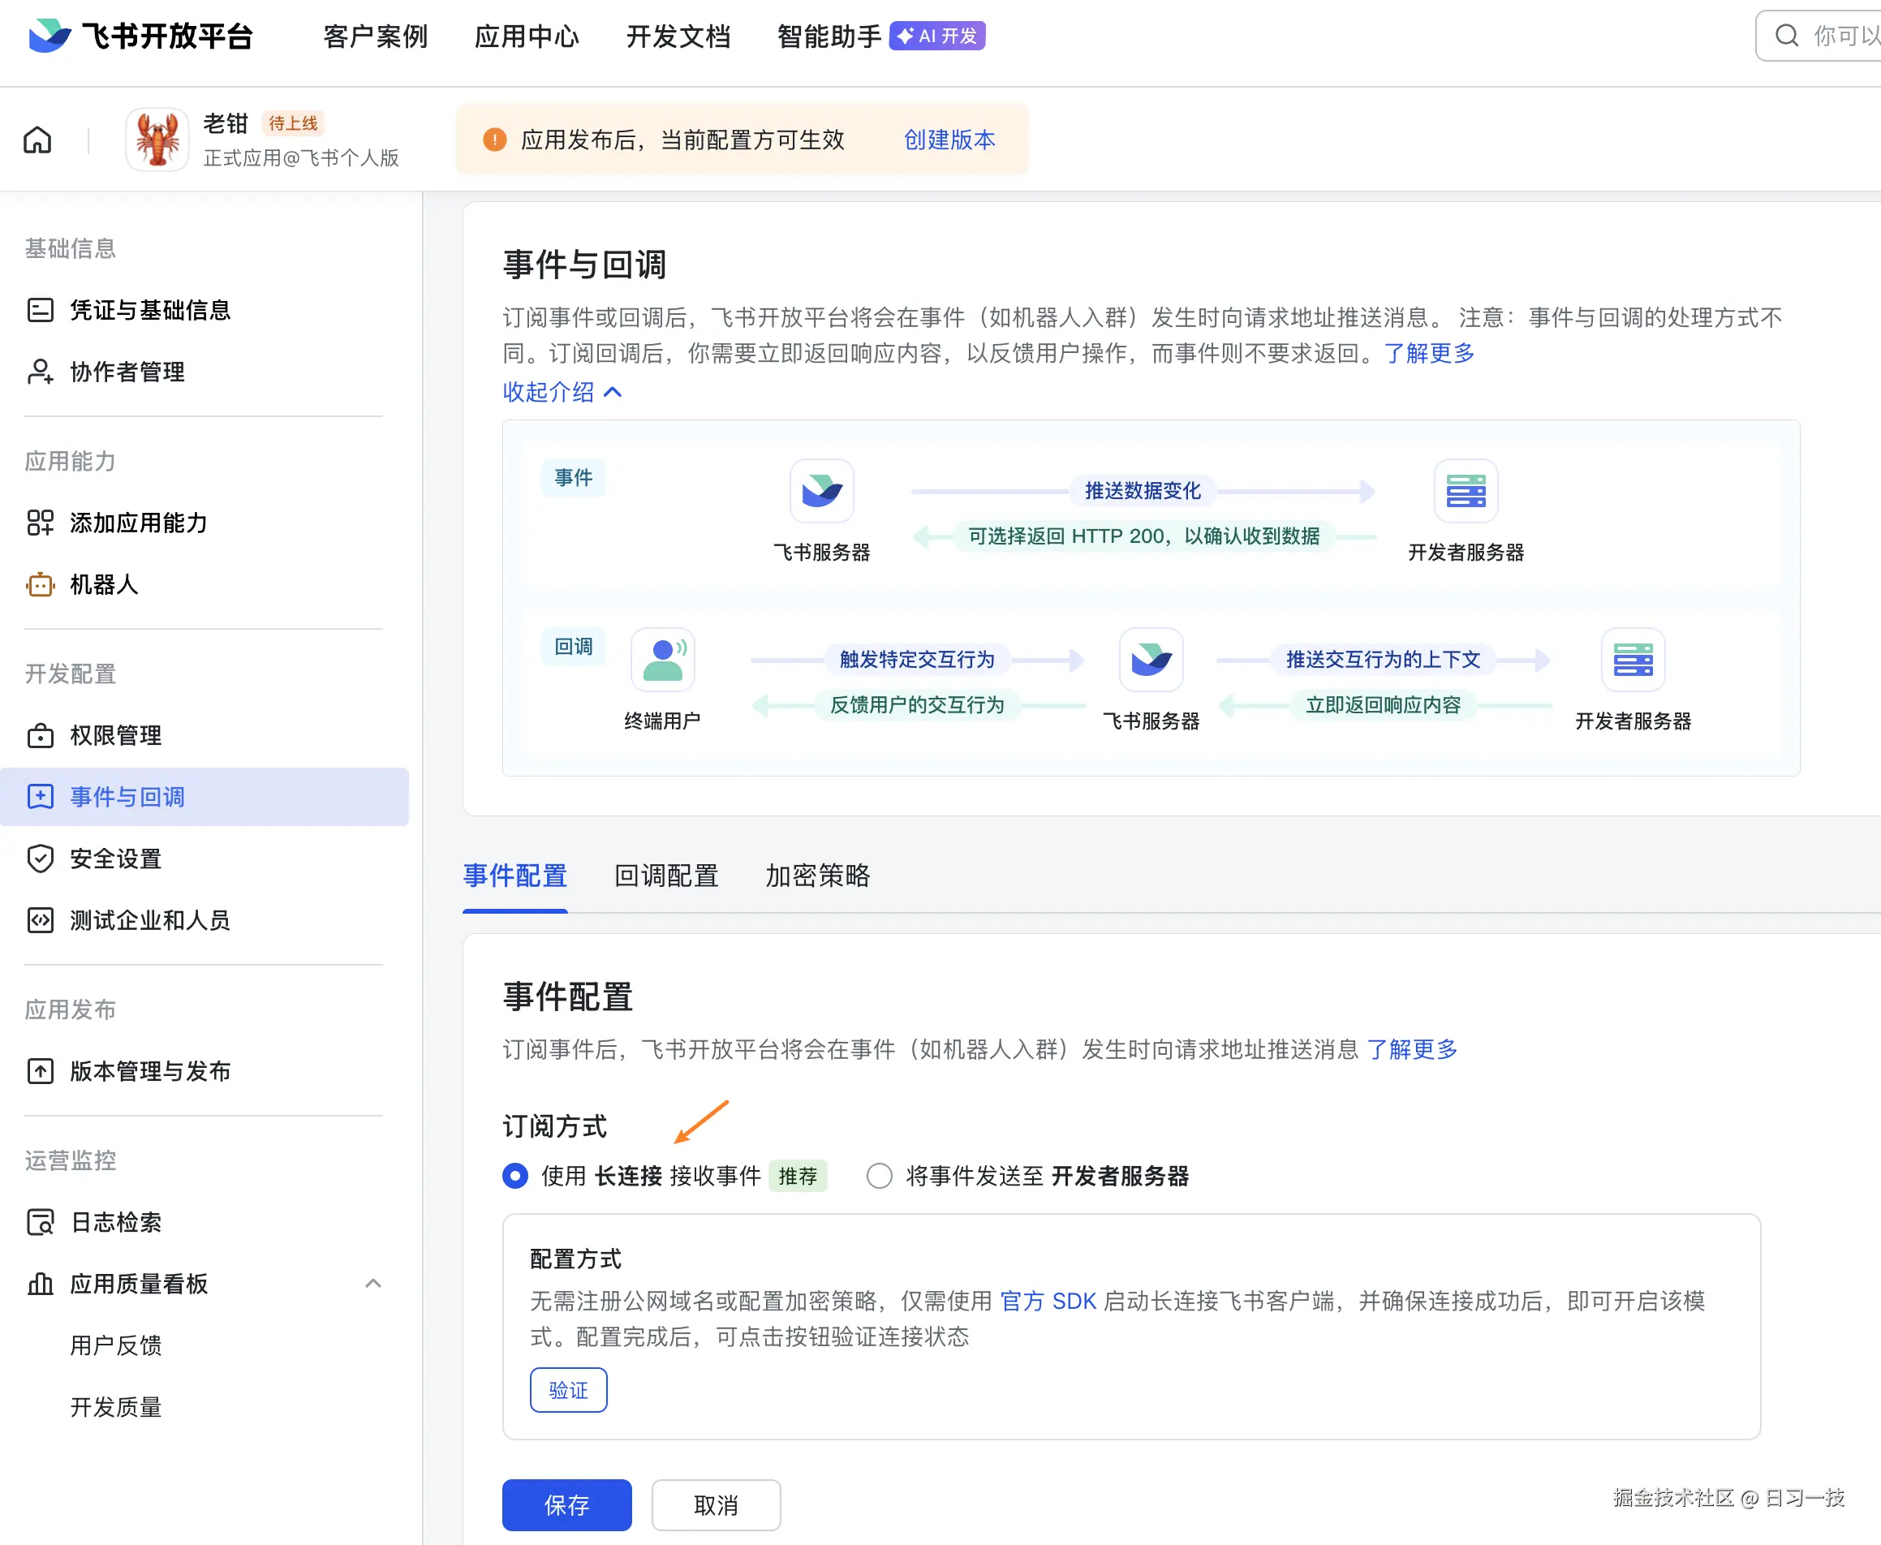
Task: Click the 保存 button
Action: pos(566,1505)
